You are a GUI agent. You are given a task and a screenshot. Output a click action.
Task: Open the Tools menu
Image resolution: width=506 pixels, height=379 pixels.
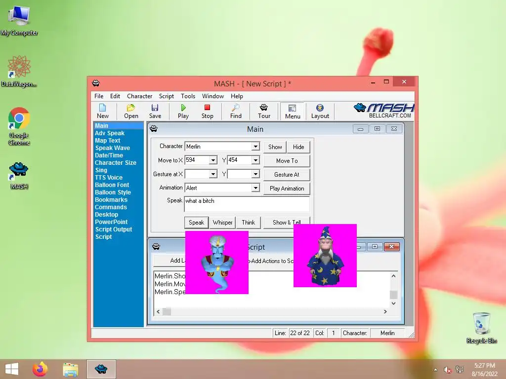tap(188, 96)
